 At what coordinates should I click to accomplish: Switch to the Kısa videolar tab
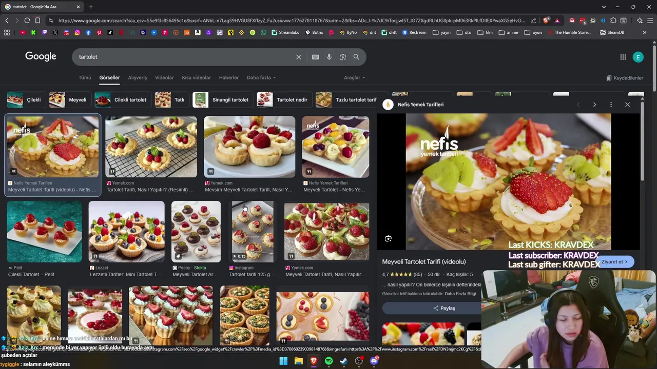coord(196,77)
